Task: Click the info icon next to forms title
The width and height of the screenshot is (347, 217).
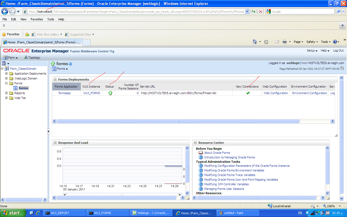Action: (70, 64)
